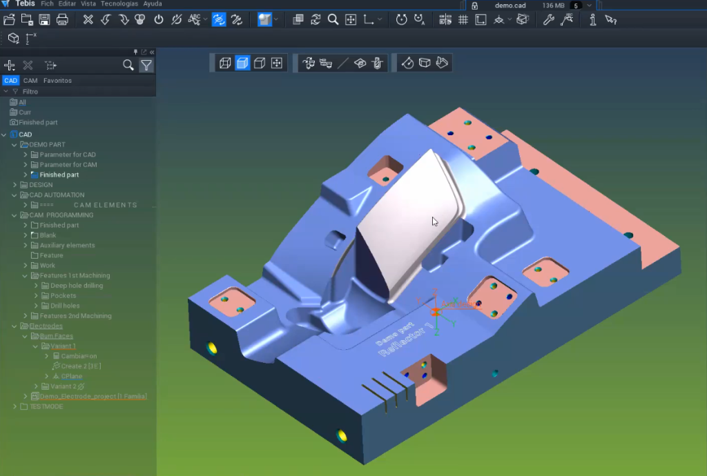Screen dimensions: 707x476
Task: Expand the Variant 2 tree node
Action: (36, 386)
